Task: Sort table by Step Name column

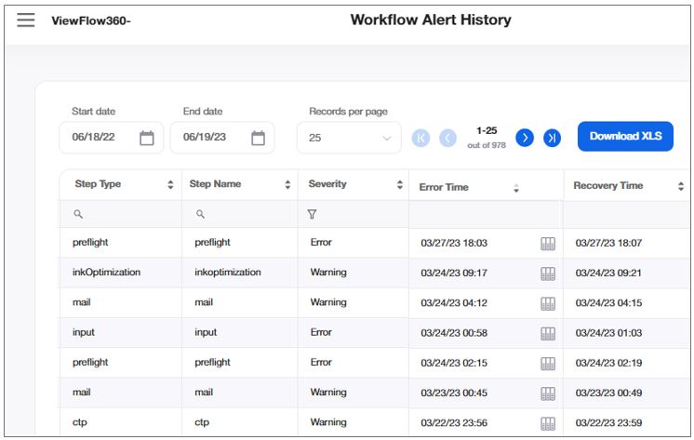Action: (x=287, y=185)
